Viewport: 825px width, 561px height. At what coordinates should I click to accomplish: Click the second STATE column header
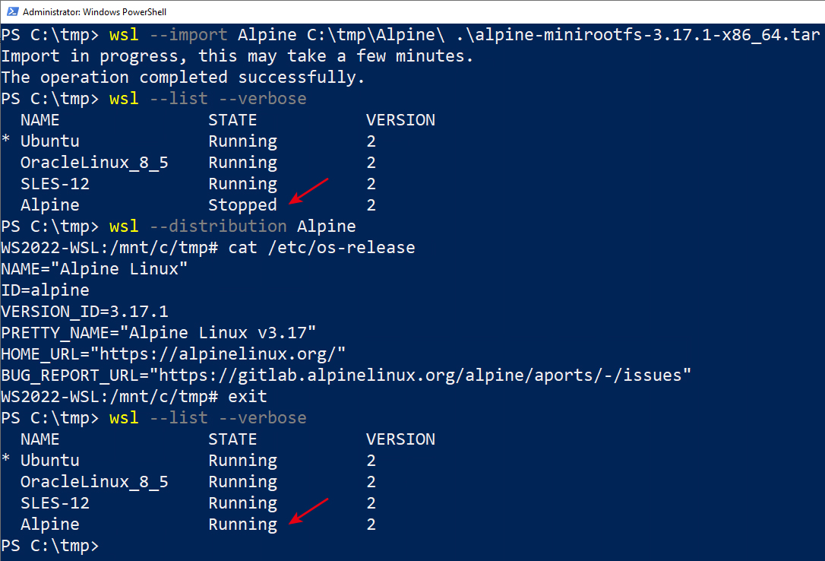[232, 439]
